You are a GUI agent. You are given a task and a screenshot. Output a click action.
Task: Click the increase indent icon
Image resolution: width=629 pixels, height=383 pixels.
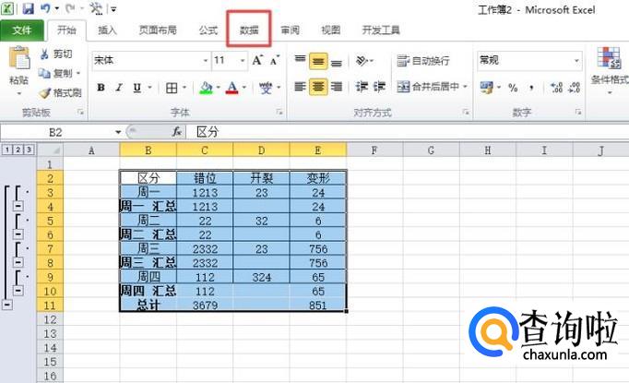click(379, 87)
